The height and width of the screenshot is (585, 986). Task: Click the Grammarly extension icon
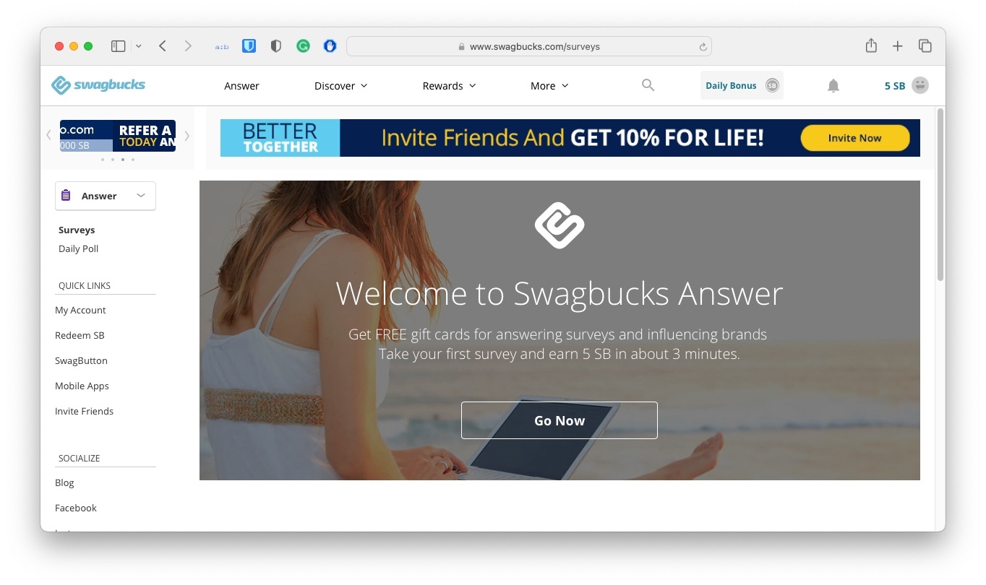(x=303, y=46)
